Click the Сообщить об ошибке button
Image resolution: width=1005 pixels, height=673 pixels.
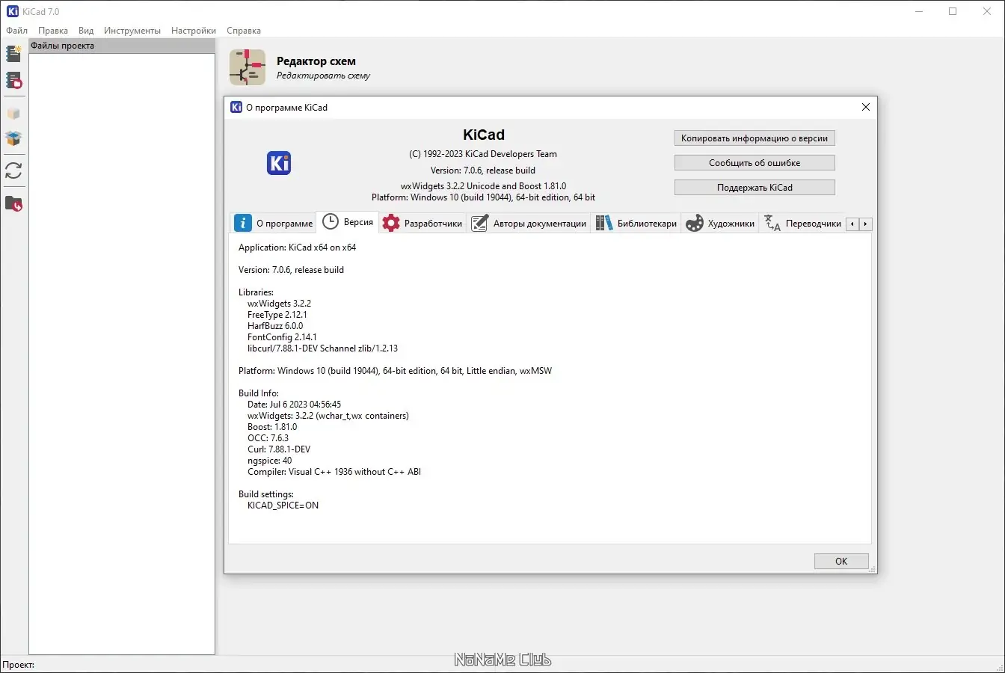pos(754,163)
